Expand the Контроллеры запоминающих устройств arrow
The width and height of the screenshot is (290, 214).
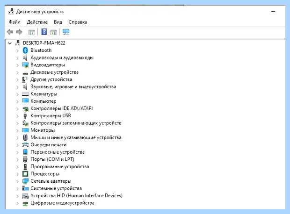tap(17, 123)
